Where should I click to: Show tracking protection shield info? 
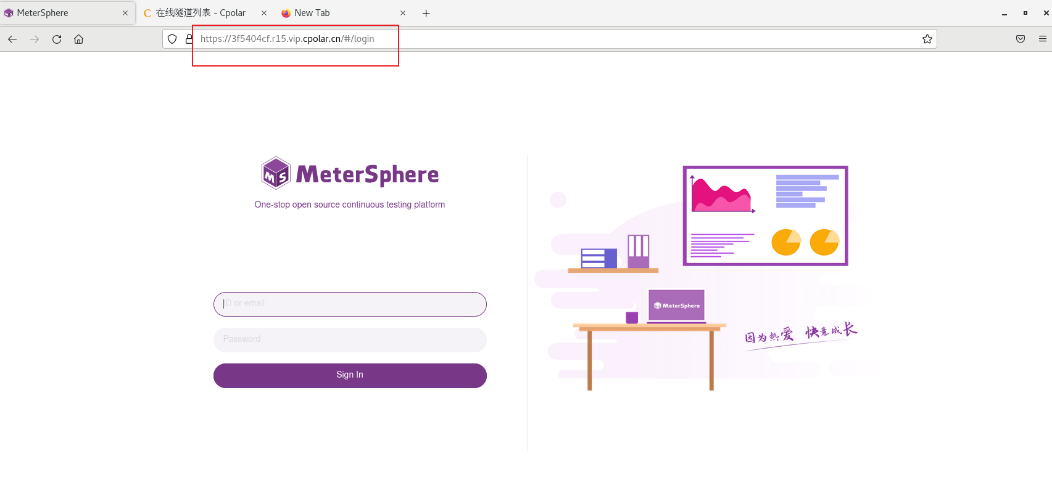(172, 39)
